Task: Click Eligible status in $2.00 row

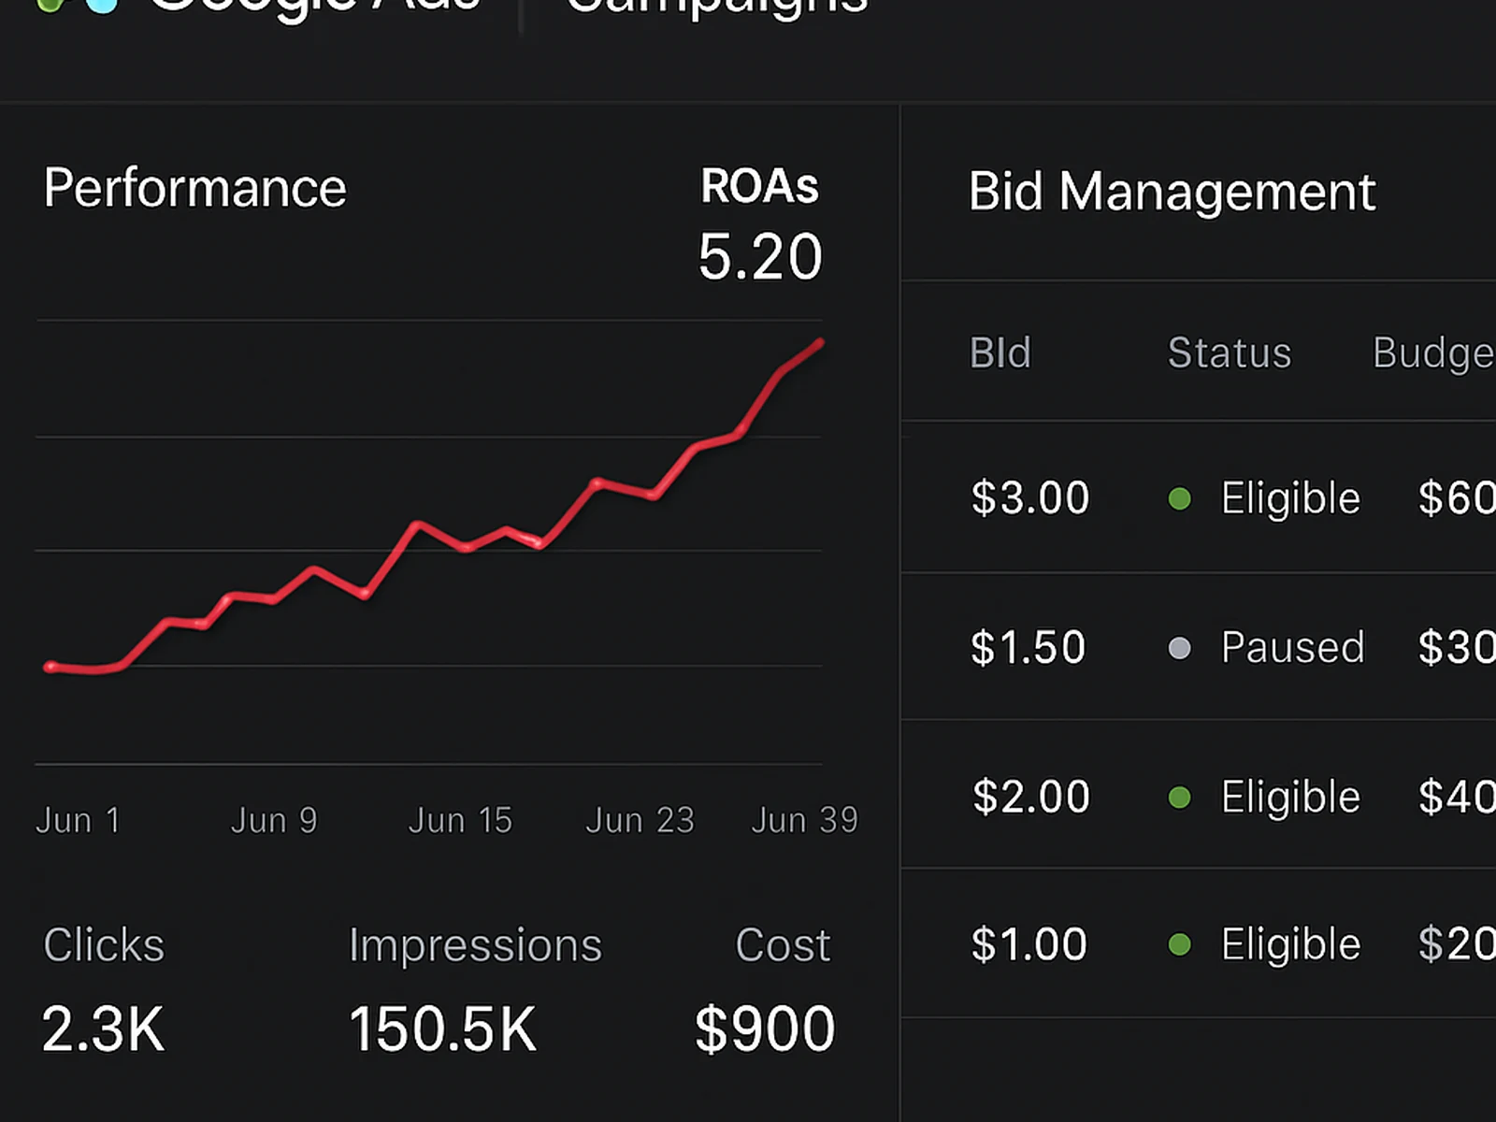Action: tap(1290, 797)
